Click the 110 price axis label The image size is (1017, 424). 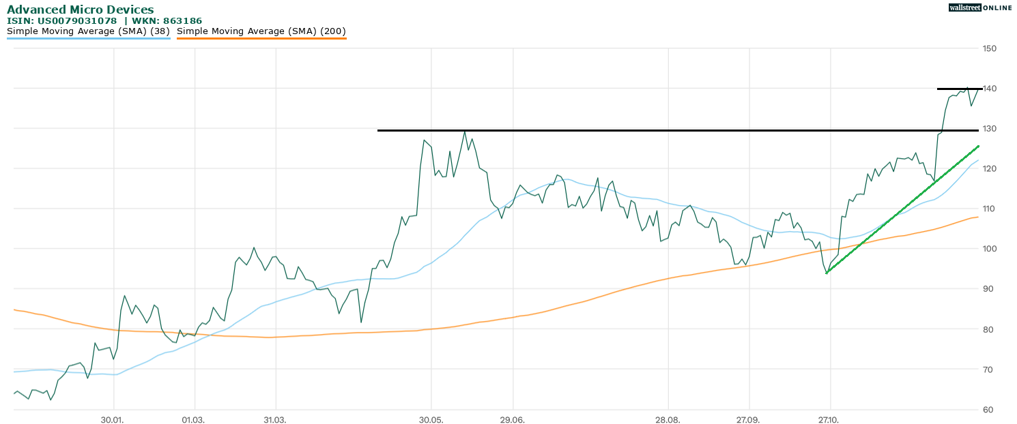click(990, 209)
